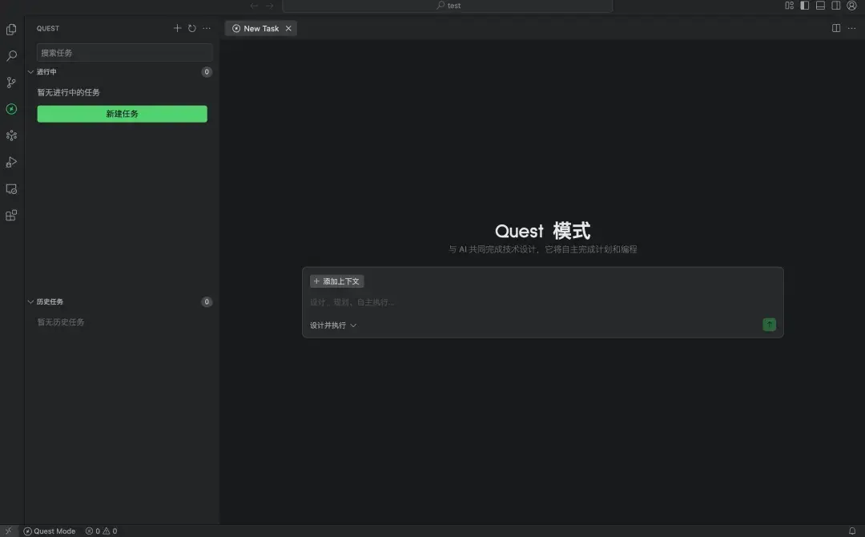Toggle the Secondary Sidebar visibility
Image resolution: width=865 pixels, height=537 pixels.
[x=836, y=6]
